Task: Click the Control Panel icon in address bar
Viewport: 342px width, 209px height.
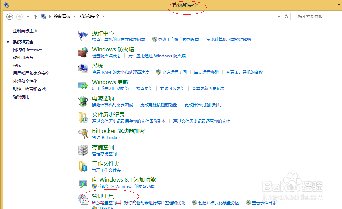Action: pos(44,16)
